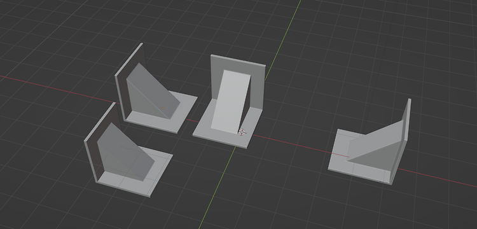Select the rightmost bracket with the triangular wedge
Image resolution: width=477 pixels, height=229 pixels.
[x=370, y=142]
